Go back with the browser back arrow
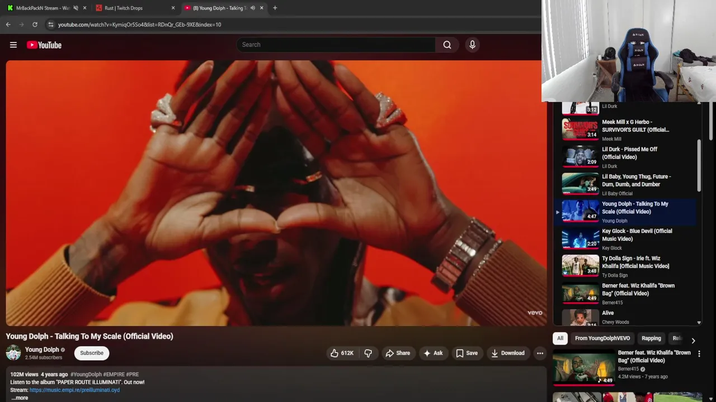Image resolution: width=716 pixels, height=402 pixels. pyautogui.click(x=8, y=25)
